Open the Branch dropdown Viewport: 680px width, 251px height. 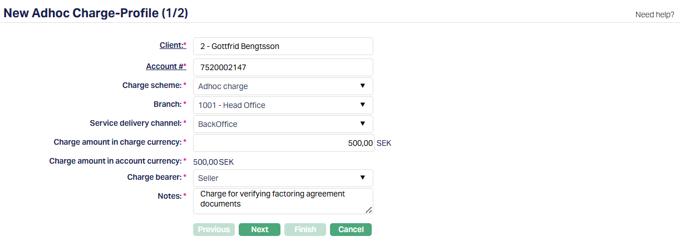tap(283, 105)
